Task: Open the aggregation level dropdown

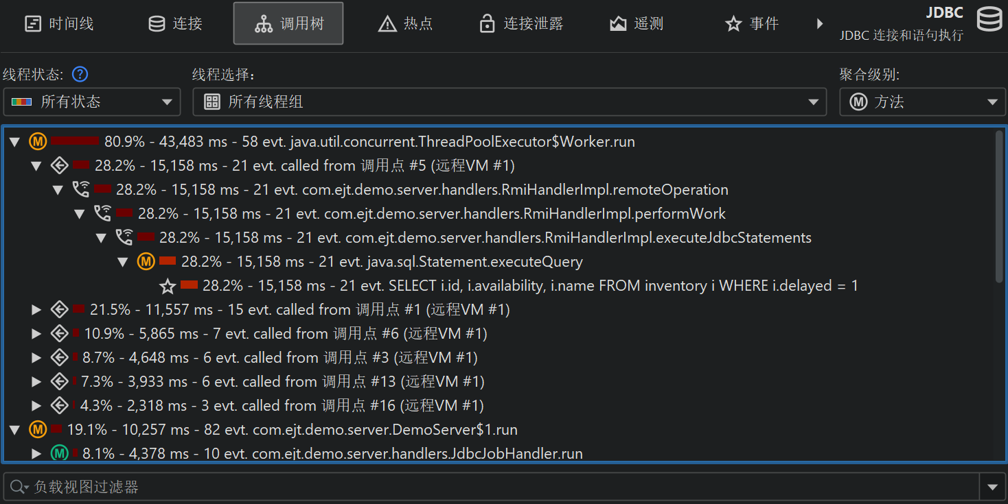Action: point(921,102)
